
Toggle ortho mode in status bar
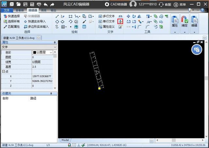[x=79, y=145]
